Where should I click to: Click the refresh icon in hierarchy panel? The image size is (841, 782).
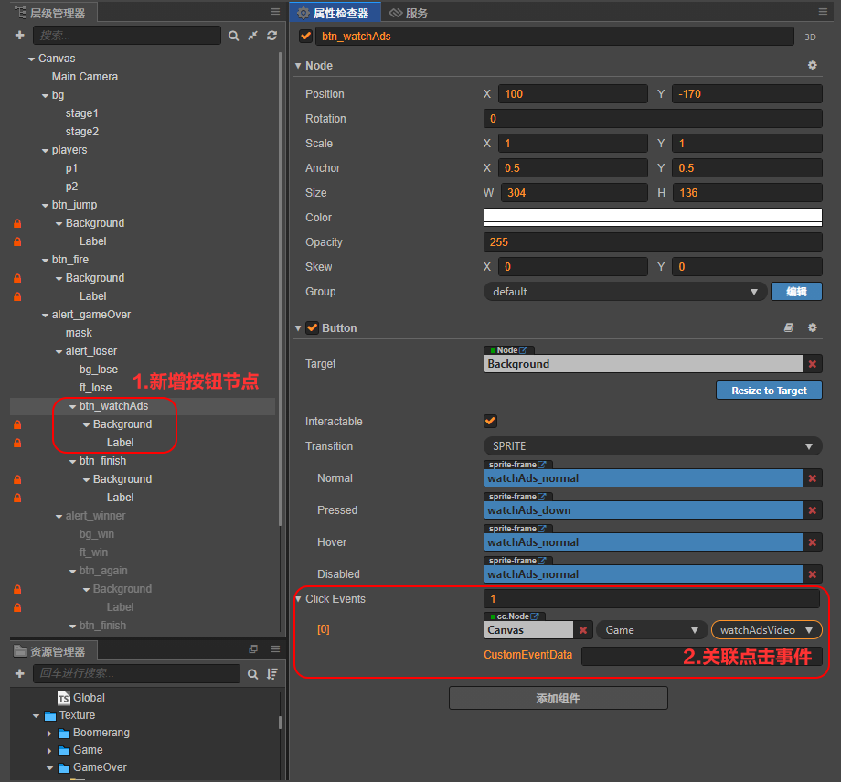(271, 36)
